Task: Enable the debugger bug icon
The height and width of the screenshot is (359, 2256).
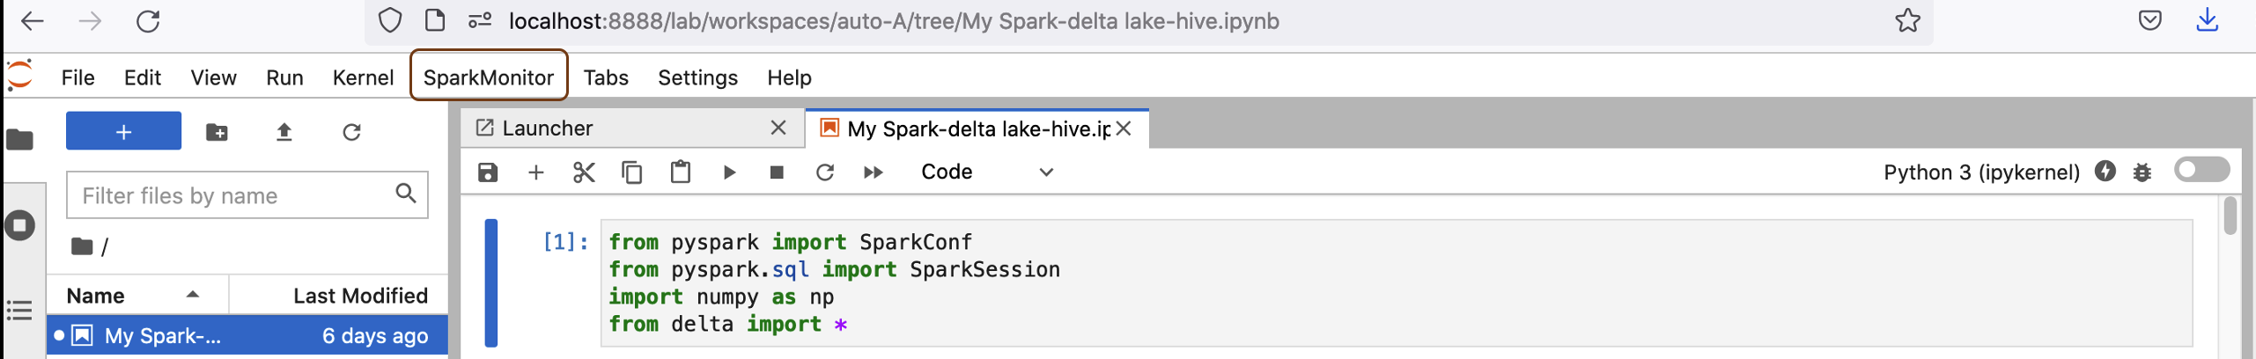Action: click(2142, 172)
